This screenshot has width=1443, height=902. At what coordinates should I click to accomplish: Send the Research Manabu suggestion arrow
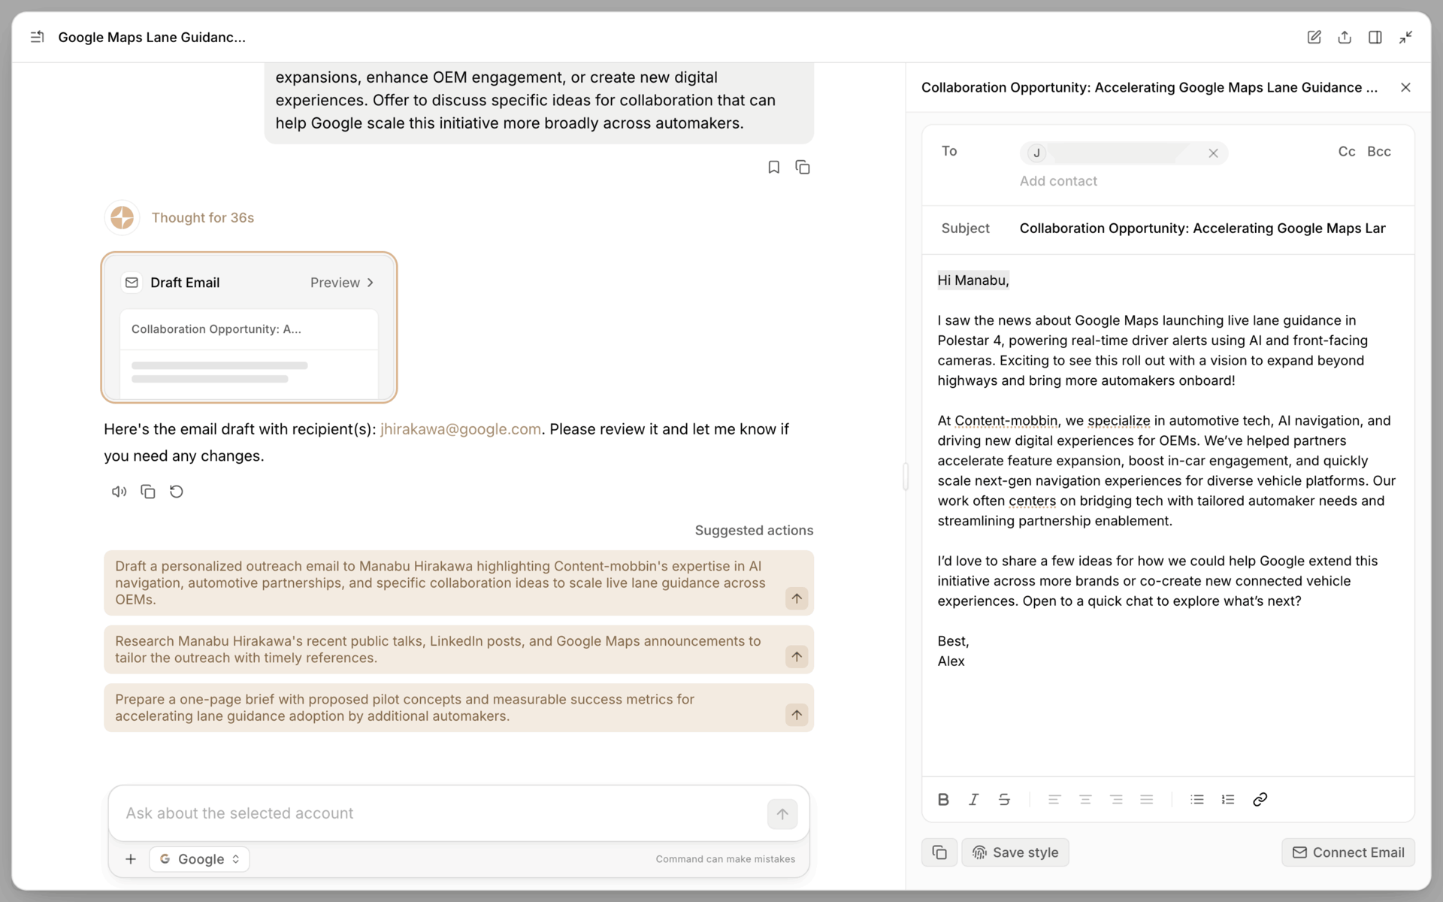coord(797,656)
